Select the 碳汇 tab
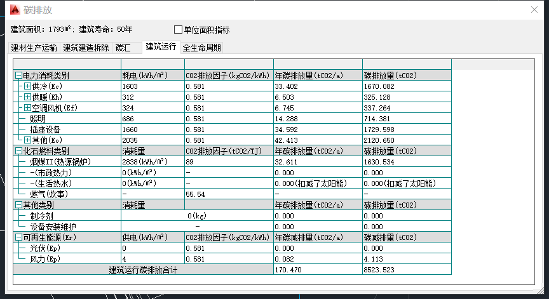This screenshot has width=549, height=299. pyautogui.click(x=123, y=48)
